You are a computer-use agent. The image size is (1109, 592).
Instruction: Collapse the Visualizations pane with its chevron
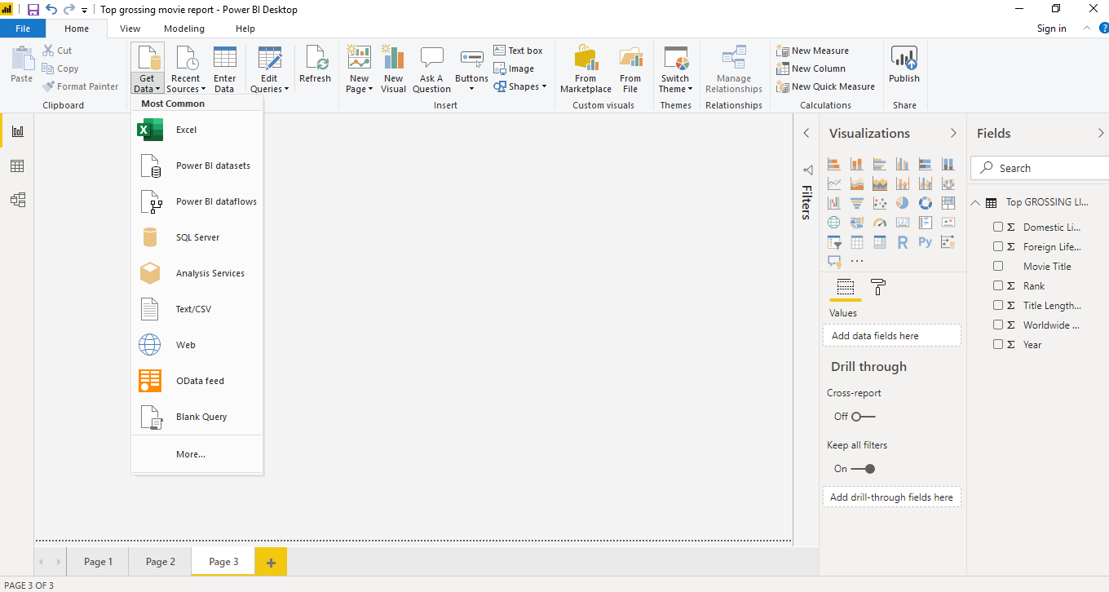pos(953,133)
